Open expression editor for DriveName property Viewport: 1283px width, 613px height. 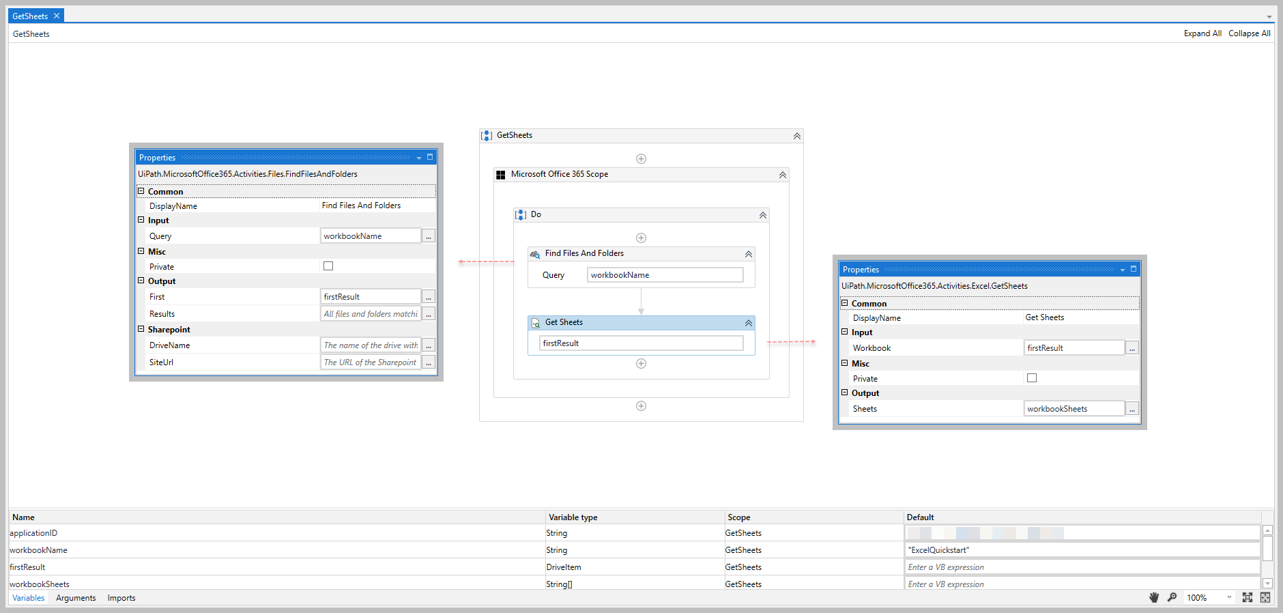coord(429,345)
